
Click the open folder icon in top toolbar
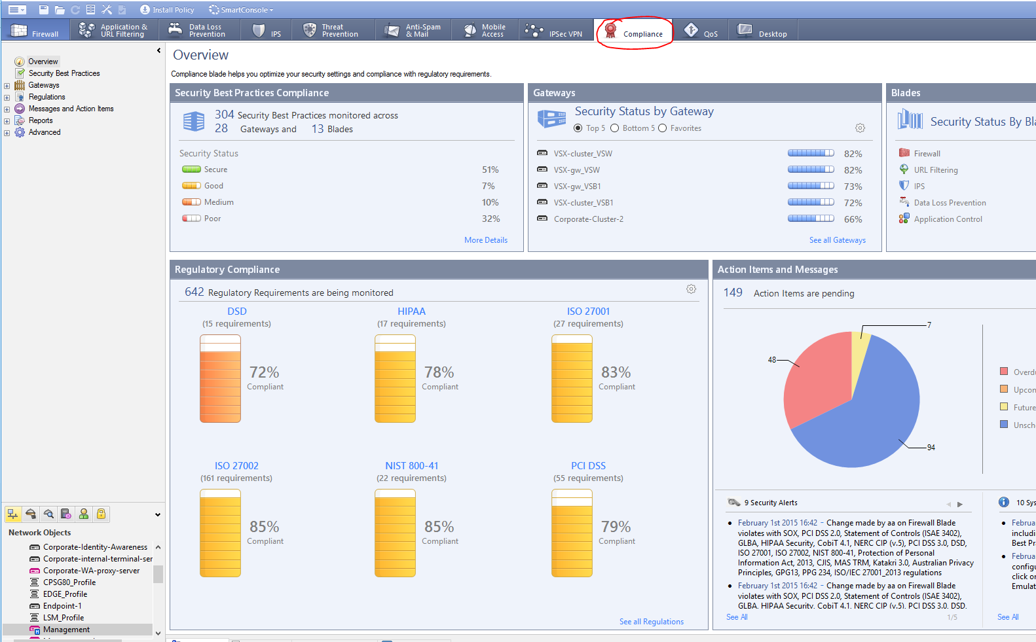(x=60, y=10)
